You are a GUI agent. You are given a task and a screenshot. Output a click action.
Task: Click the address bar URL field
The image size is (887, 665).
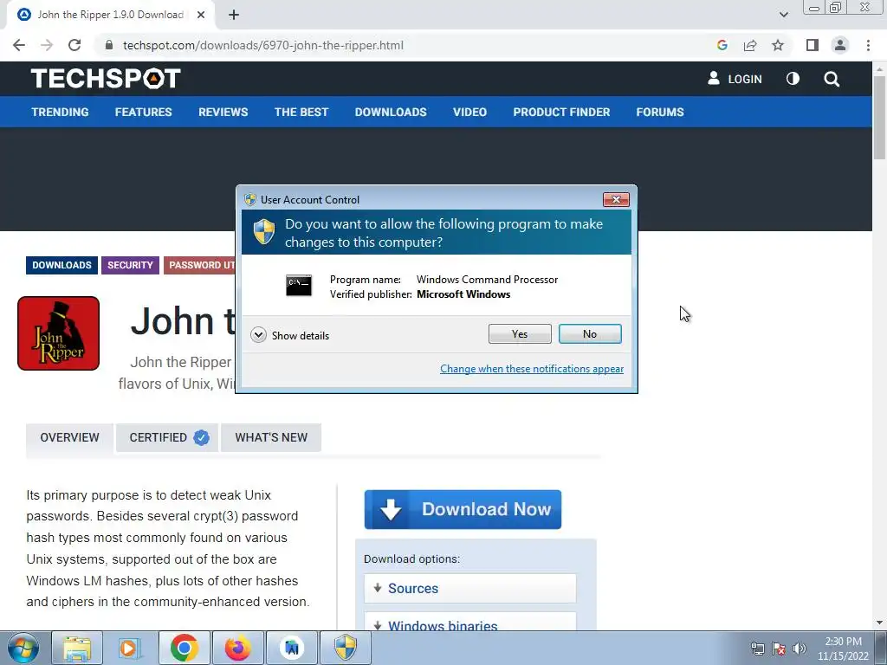[x=407, y=45]
